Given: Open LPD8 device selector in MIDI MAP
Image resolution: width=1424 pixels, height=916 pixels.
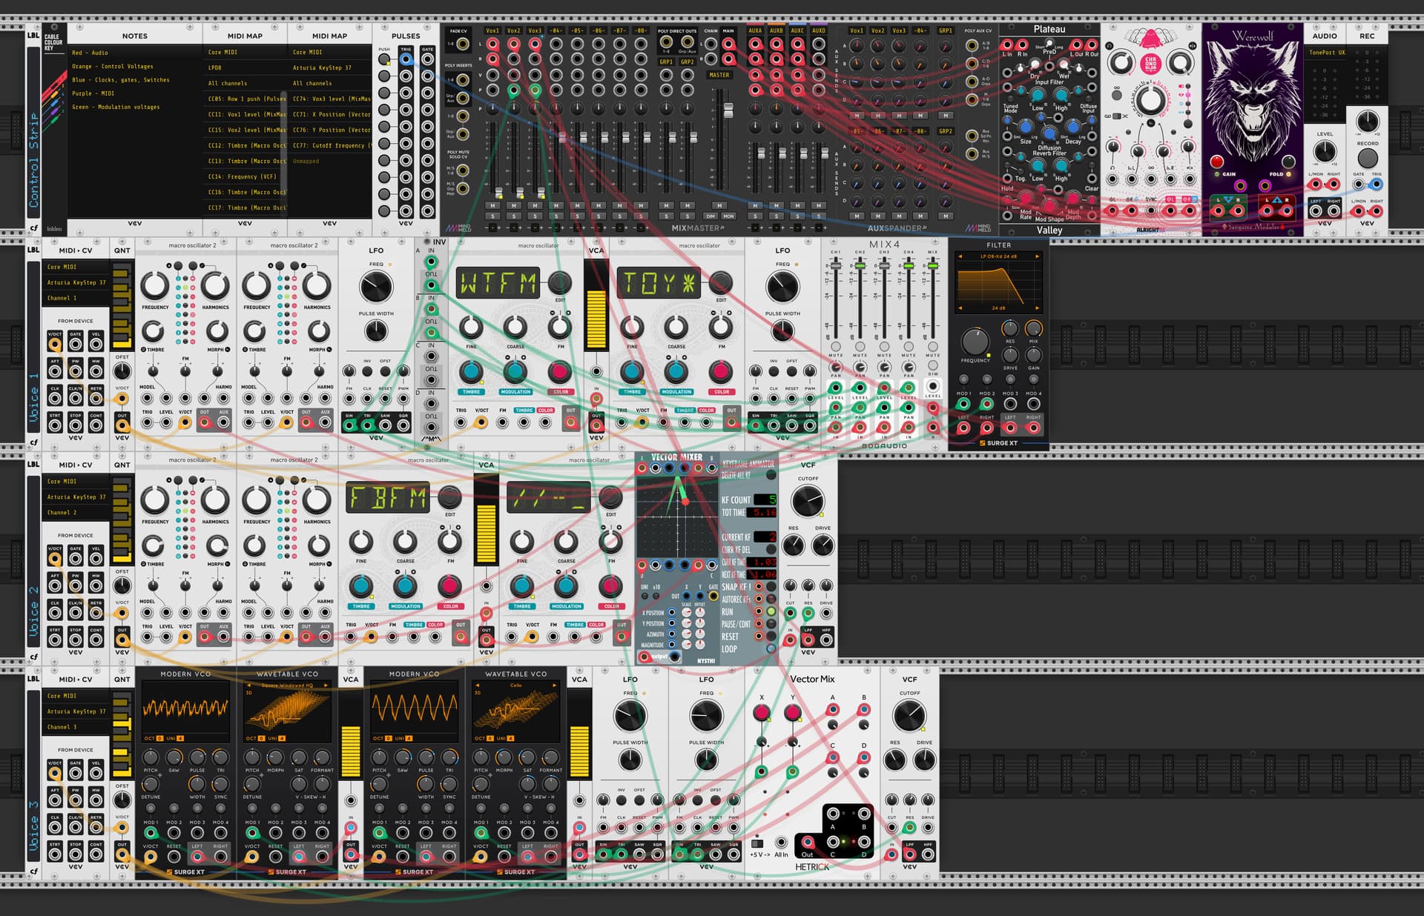Looking at the screenshot, I should pos(245,67).
